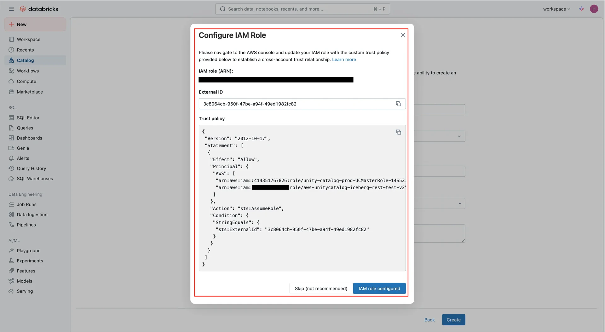Viewport: 605px width, 332px height.
Task: Open Query History label
Action: tap(31, 168)
